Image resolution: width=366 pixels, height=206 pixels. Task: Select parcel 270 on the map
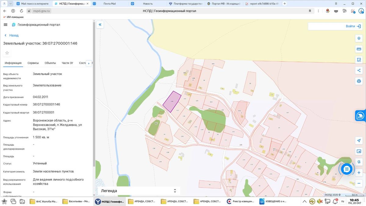[x=271, y=174]
